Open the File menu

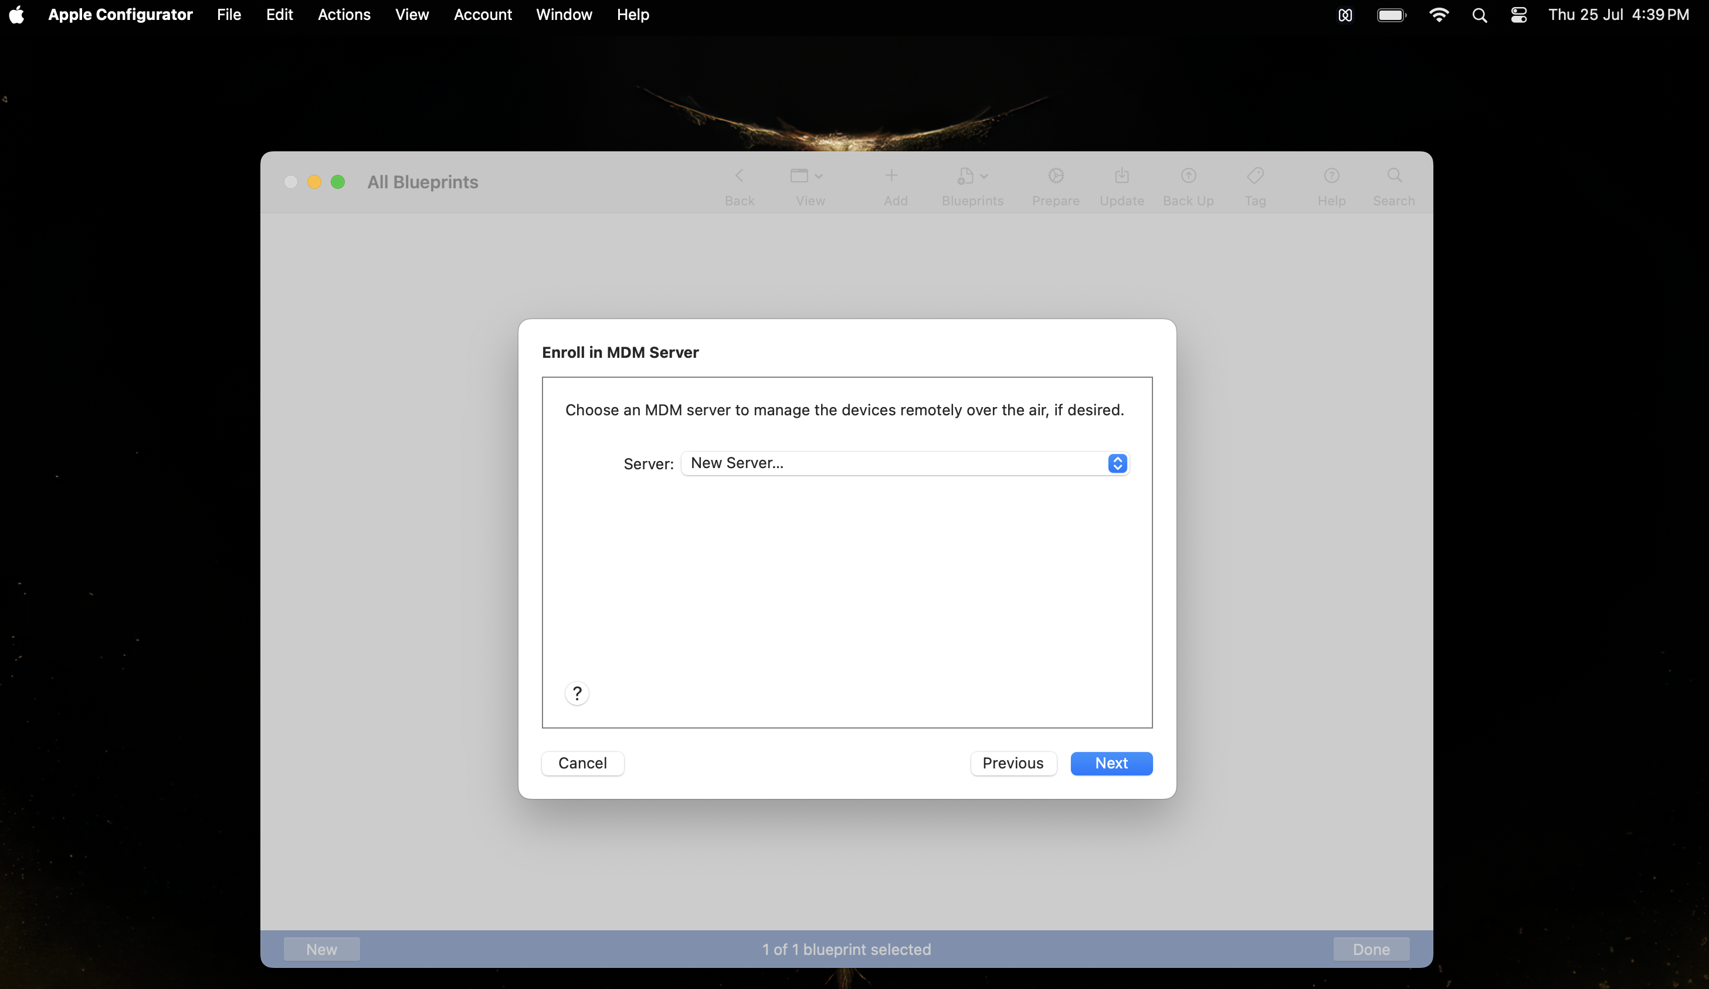point(229,15)
